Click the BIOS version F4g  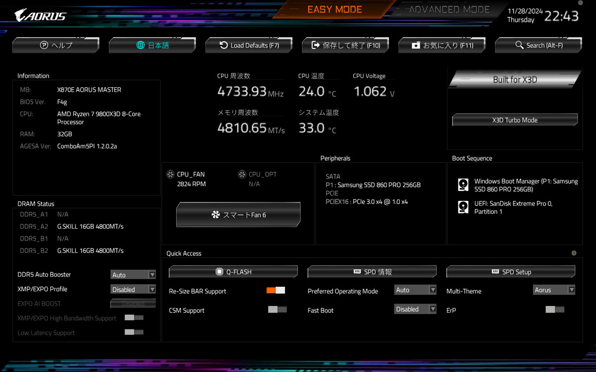tap(62, 102)
